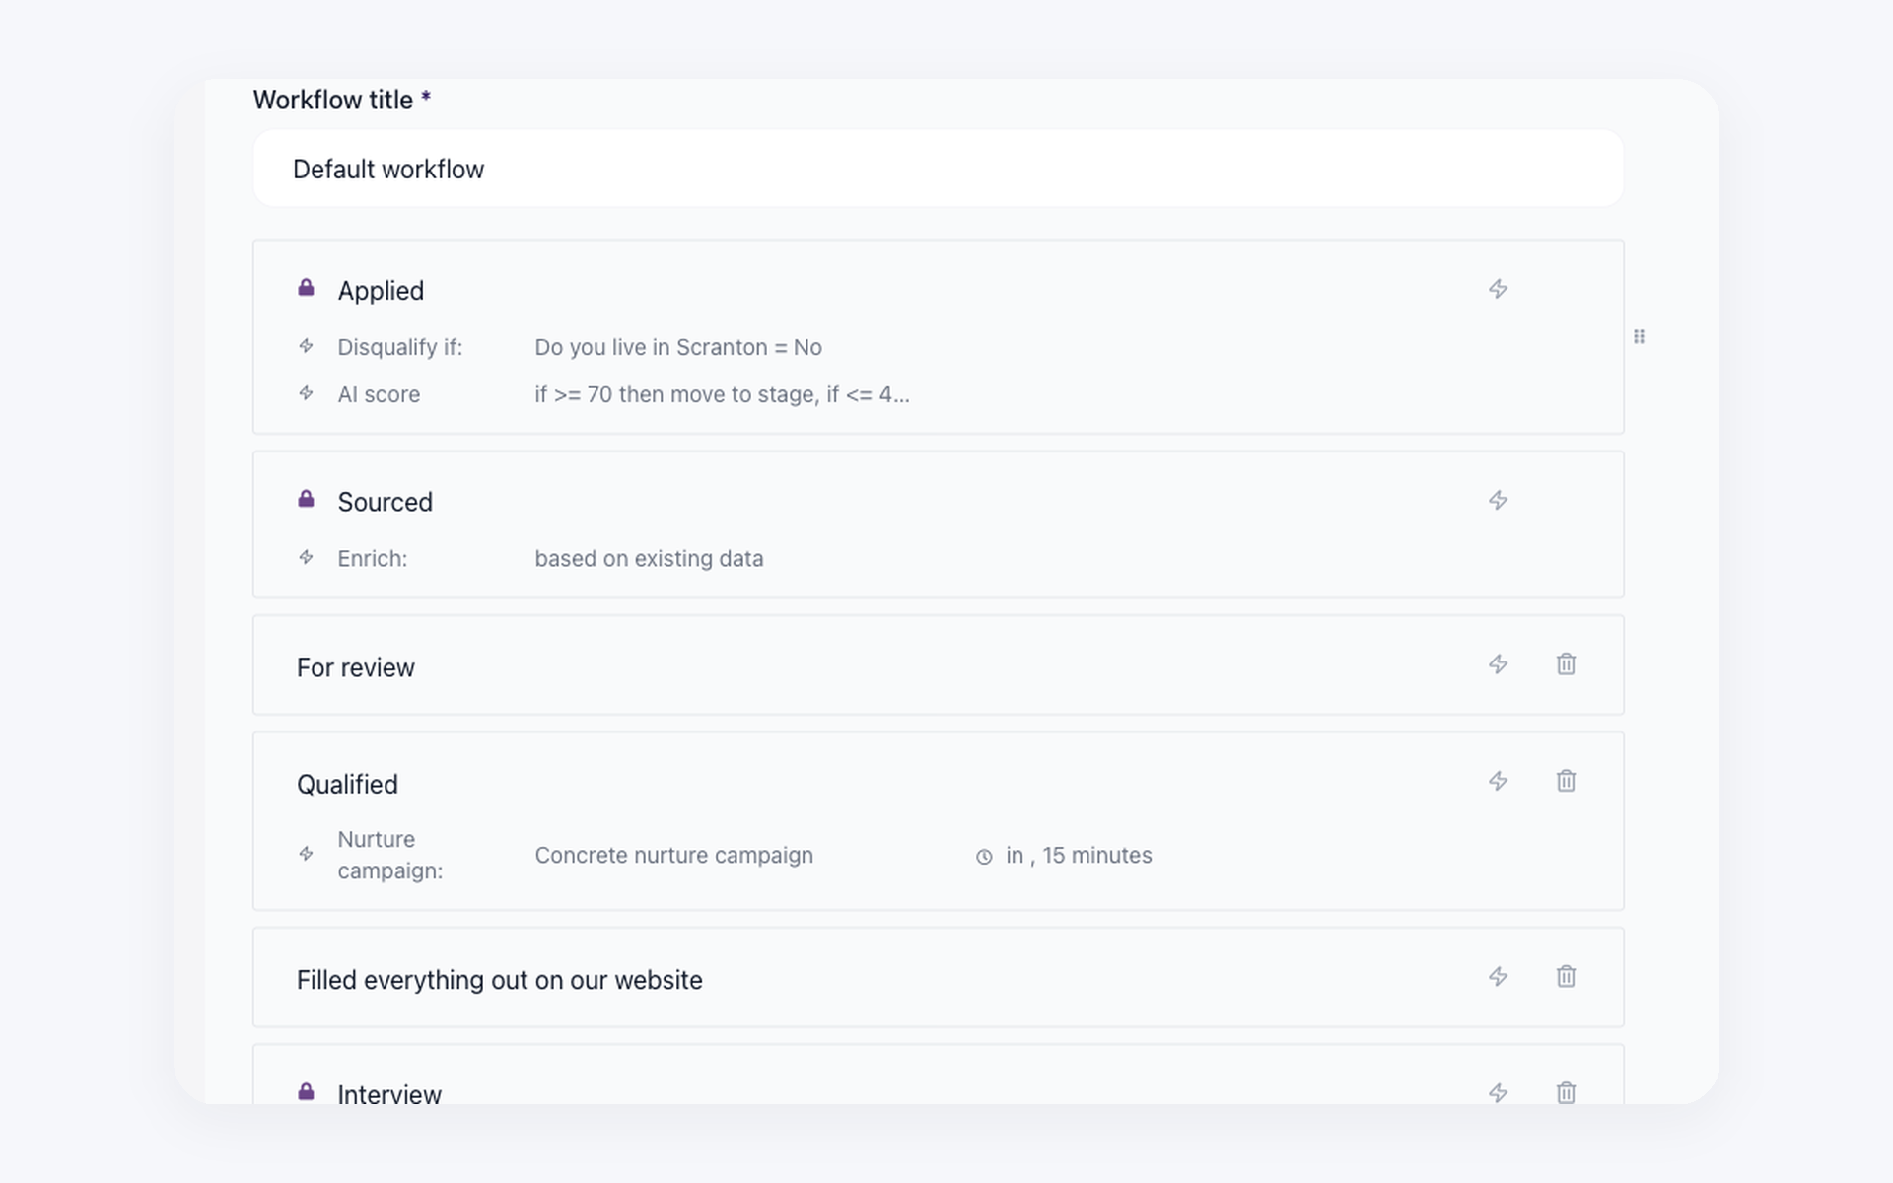Click the drag handle beside the Applied stage
The width and height of the screenshot is (1893, 1183).
pyautogui.click(x=1639, y=337)
